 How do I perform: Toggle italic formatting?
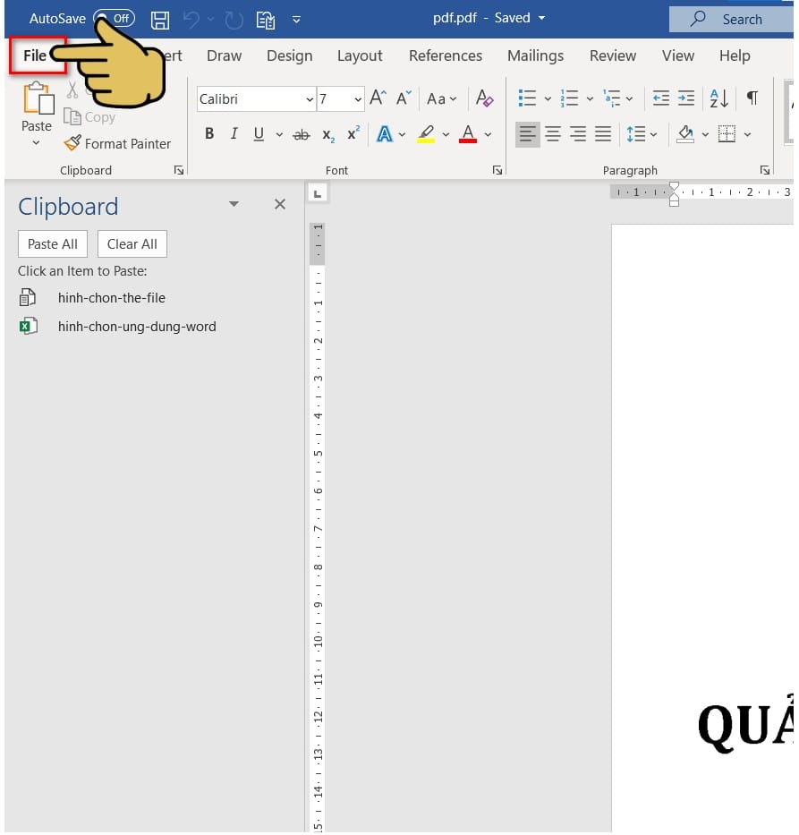coord(234,133)
